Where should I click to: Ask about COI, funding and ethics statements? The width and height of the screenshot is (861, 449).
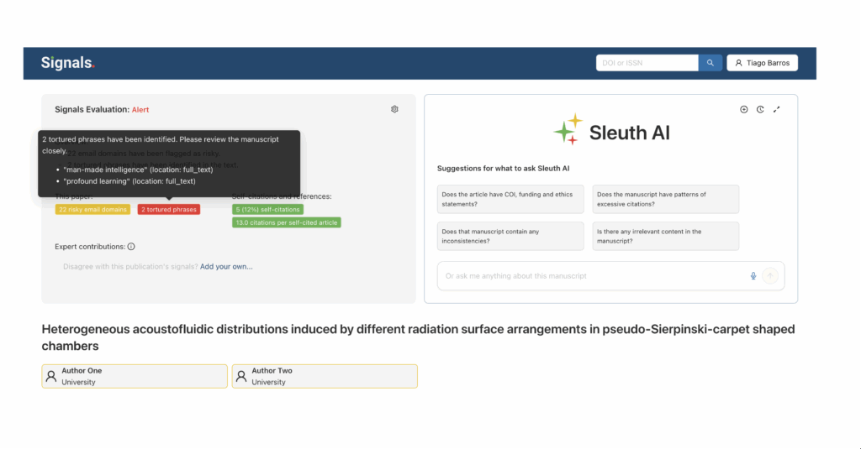point(510,199)
